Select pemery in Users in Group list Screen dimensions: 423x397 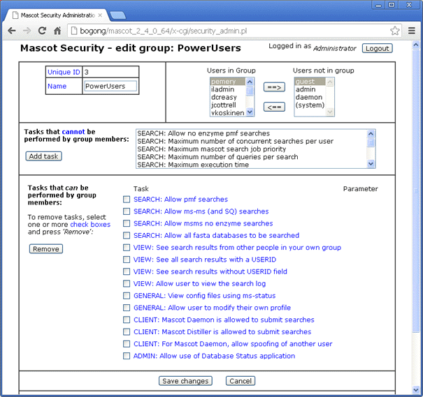[228, 82]
